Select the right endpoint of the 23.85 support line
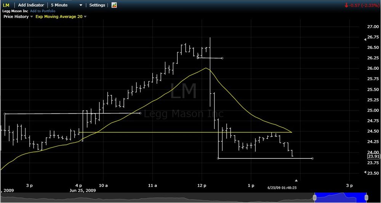Viewport: 381px width, 203px height. [312, 158]
